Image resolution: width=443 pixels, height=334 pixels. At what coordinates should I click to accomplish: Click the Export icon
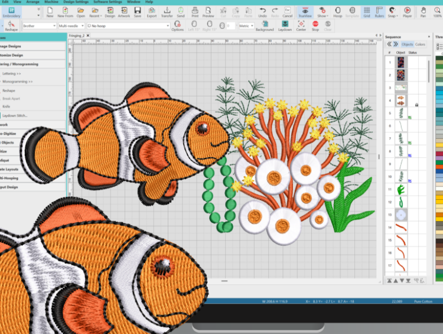pos(152,12)
